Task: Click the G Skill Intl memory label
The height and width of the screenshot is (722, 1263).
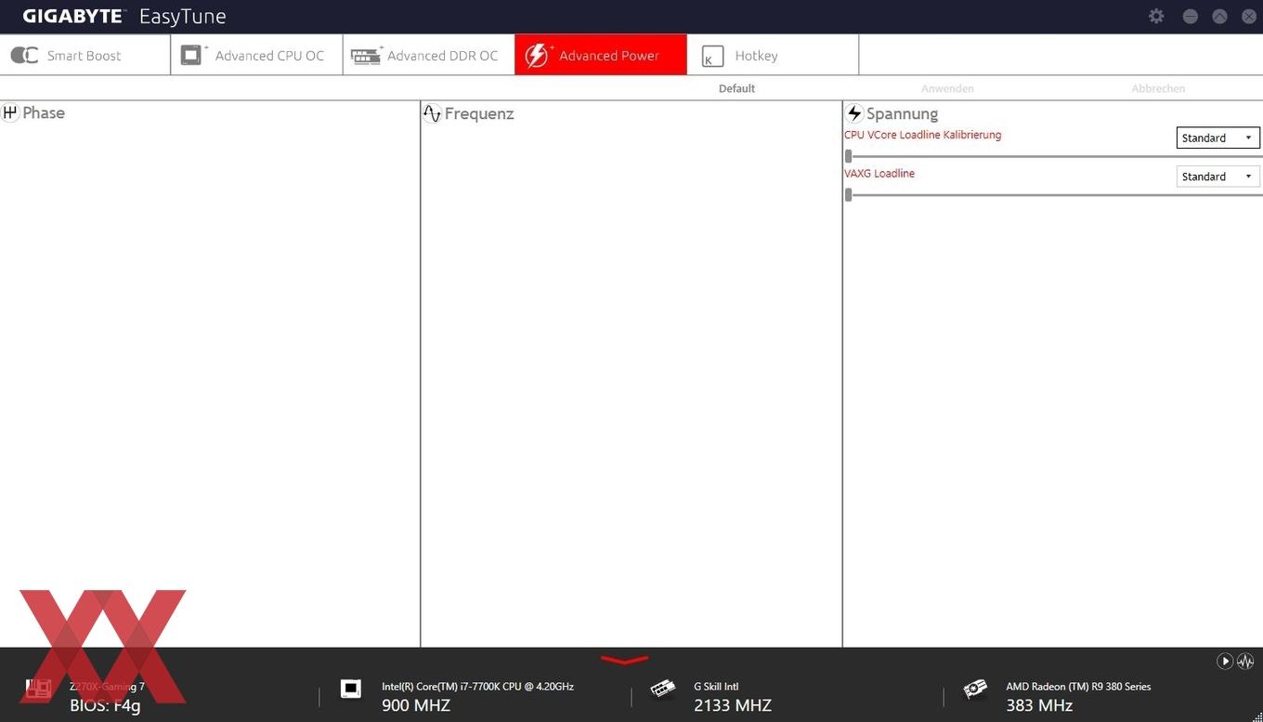Action: [x=716, y=687]
